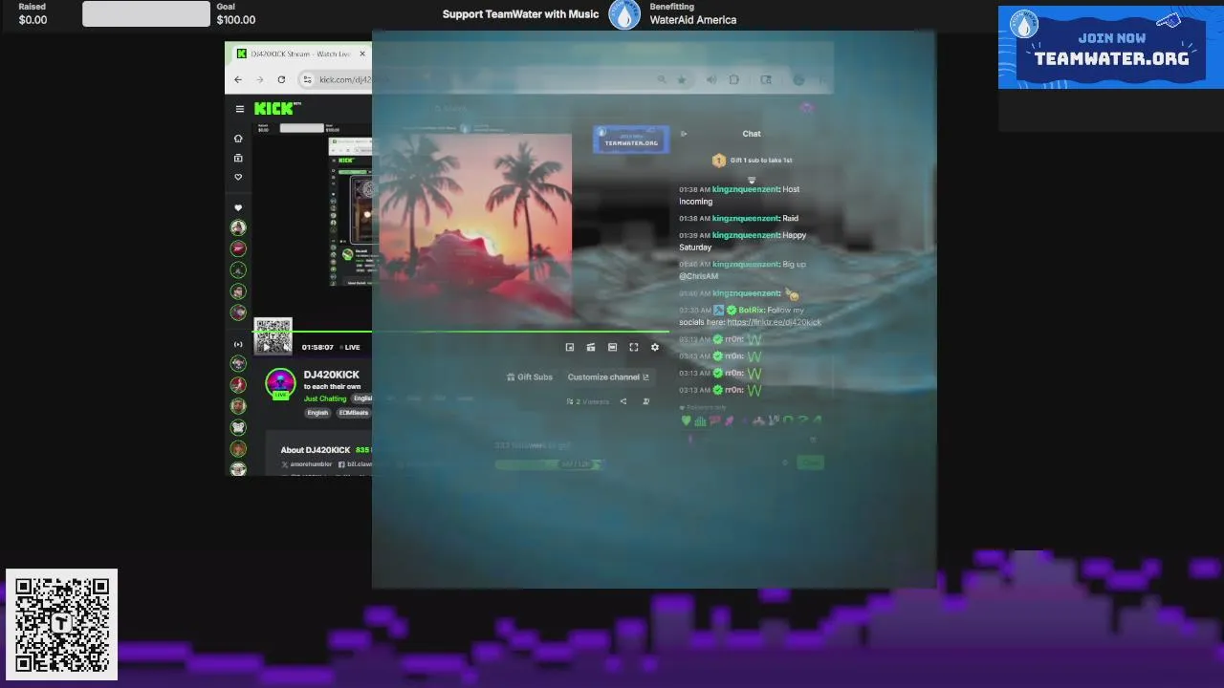Click kingznqueenzent in the Host incoming message
This screenshot has width=1224, height=688.
(x=746, y=189)
